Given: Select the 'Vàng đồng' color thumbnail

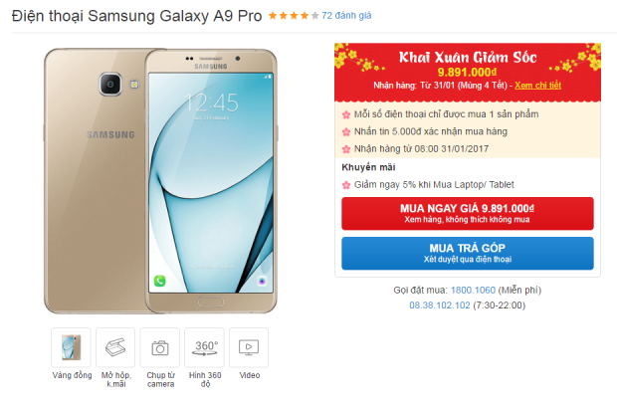Looking at the screenshot, I should click(71, 347).
